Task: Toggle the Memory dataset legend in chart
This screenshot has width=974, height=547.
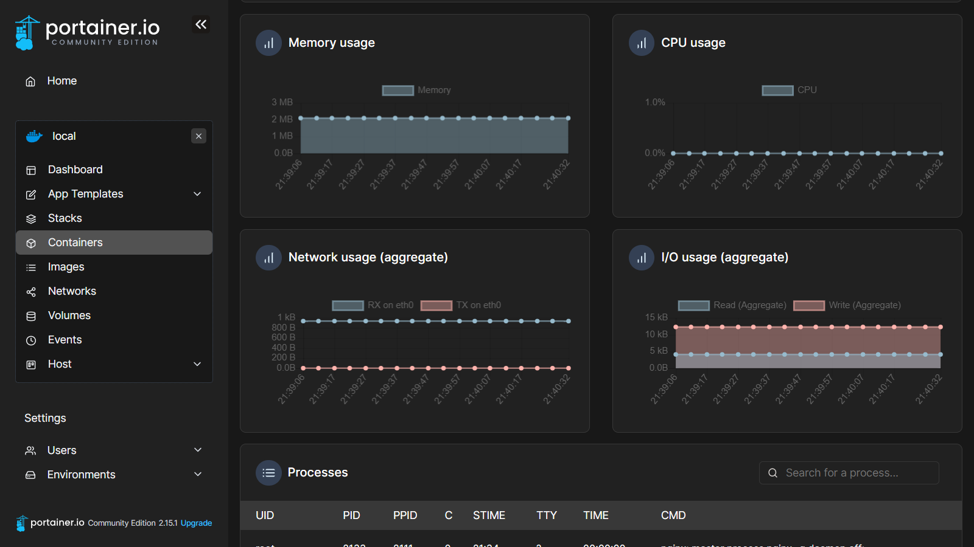Action: pos(416,90)
